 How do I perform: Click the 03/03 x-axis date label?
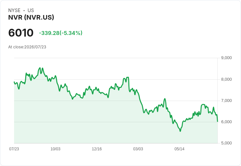138,149
